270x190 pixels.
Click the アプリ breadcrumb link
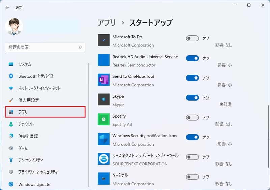[107, 23]
